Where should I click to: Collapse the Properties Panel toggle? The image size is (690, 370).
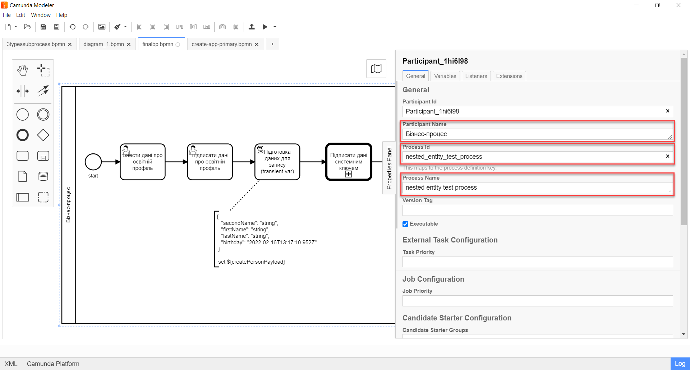click(389, 168)
